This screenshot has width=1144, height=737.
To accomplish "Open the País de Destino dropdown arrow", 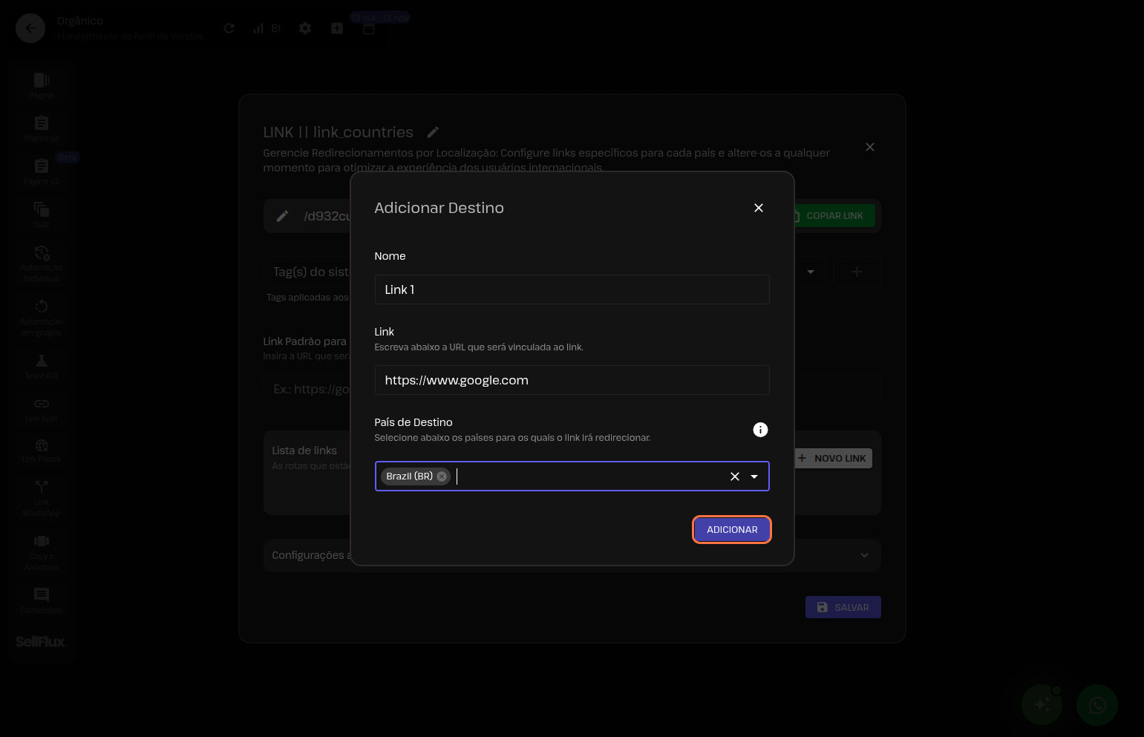I will pyautogui.click(x=754, y=476).
